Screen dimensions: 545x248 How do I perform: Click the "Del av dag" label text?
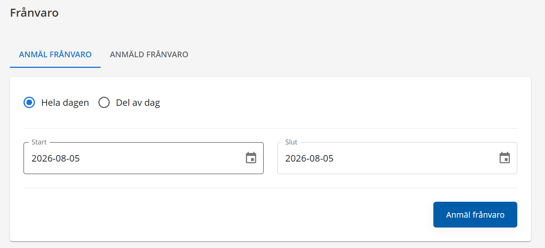pos(138,103)
